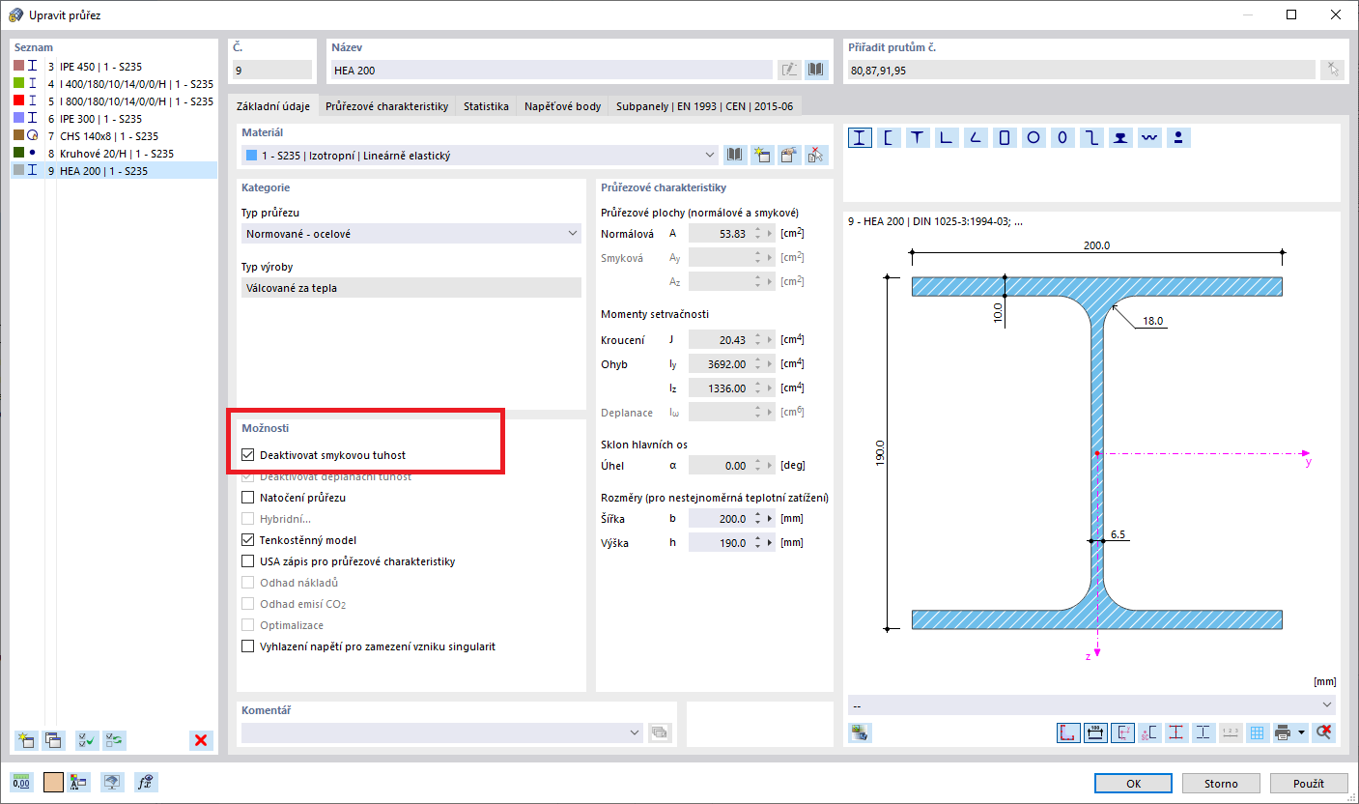This screenshot has width=1359, height=804.
Task: Select the circular hollow section shape
Action: click(x=1033, y=137)
